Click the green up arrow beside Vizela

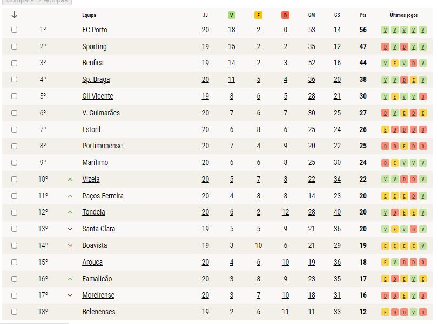tap(70, 180)
